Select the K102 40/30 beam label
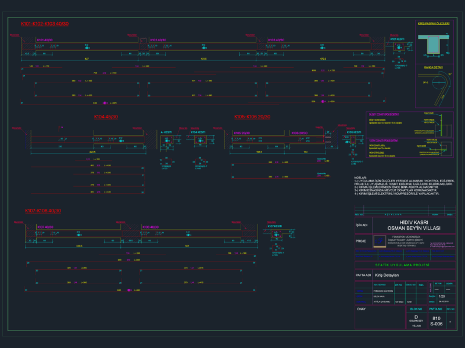 [x=158, y=40]
